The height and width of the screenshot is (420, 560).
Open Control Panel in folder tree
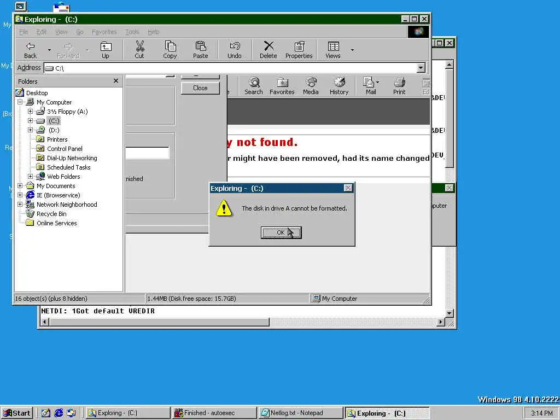65,149
